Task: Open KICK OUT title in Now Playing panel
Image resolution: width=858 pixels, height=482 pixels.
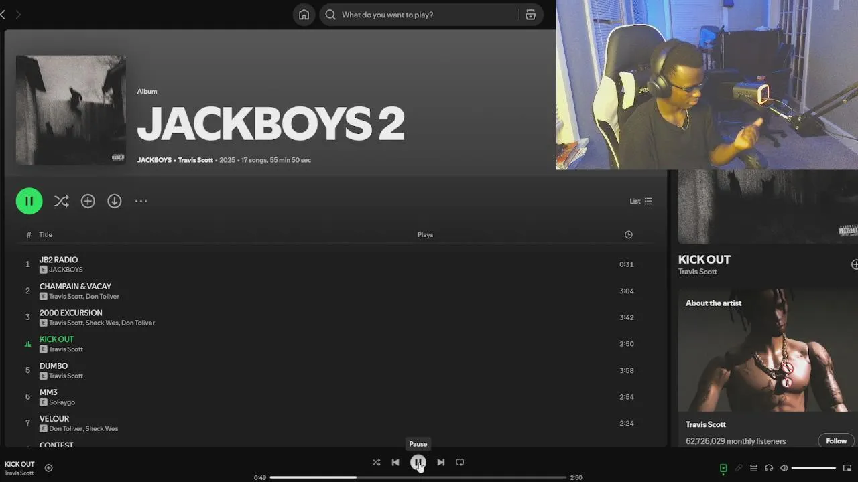Action: [x=704, y=260]
